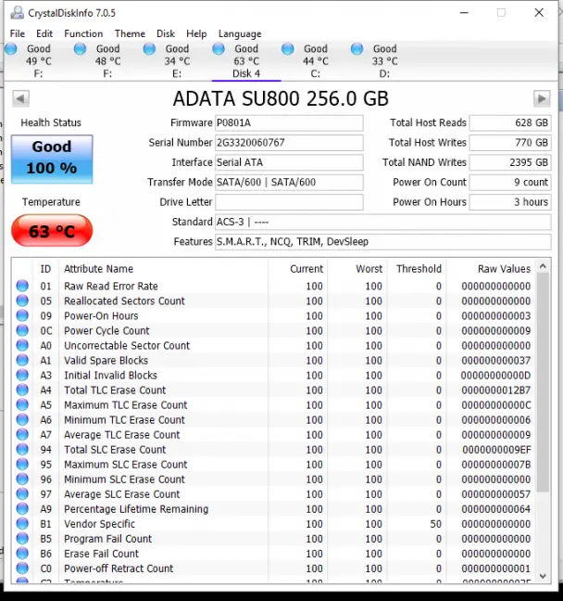
Task: Click status orb for Power Cycle Count
Action: (22, 330)
